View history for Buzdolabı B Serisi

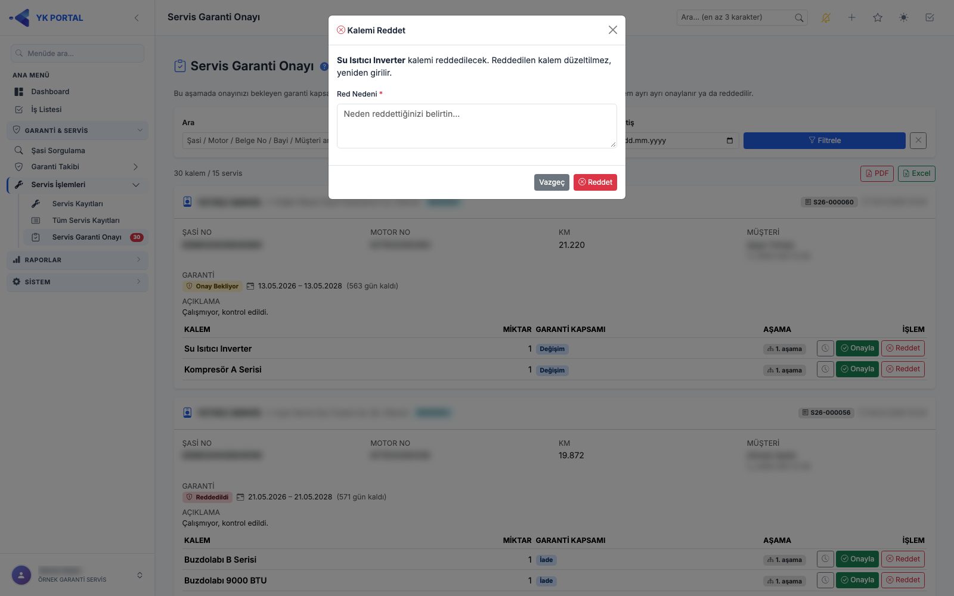(825, 559)
